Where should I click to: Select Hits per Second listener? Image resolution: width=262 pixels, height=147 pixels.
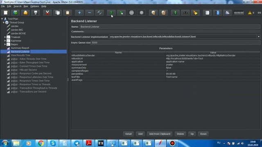click(24, 70)
